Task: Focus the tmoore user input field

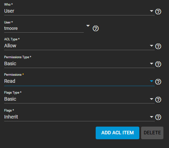Action: 44,28
